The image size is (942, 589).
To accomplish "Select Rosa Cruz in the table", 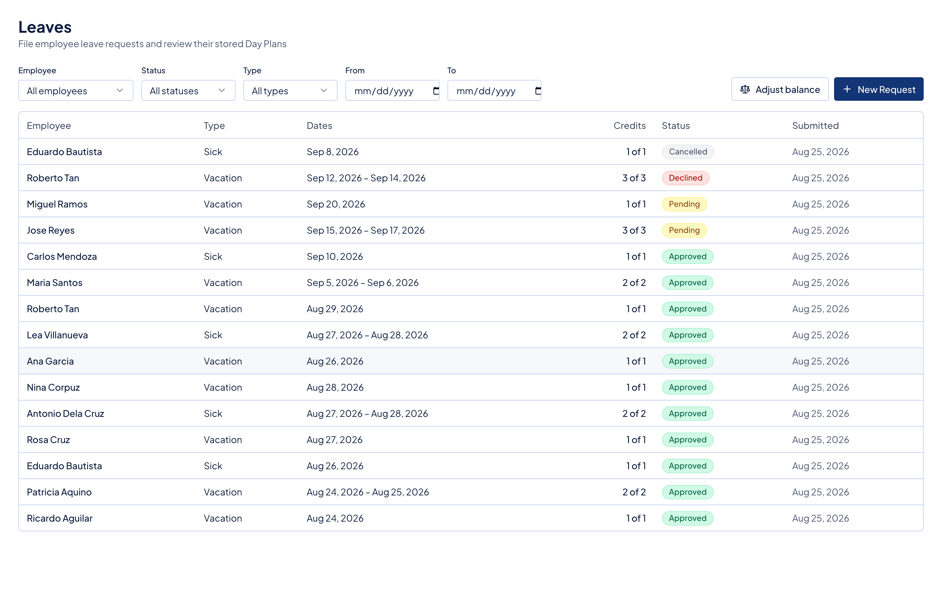I will (x=48, y=439).
